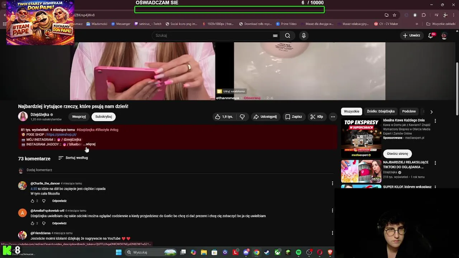Create a clip with the Klip button
The width and height of the screenshot is (459, 258).
click(x=317, y=116)
